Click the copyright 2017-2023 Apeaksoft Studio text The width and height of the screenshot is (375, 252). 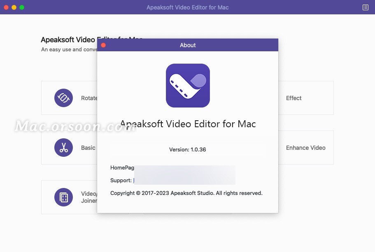point(186,193)
